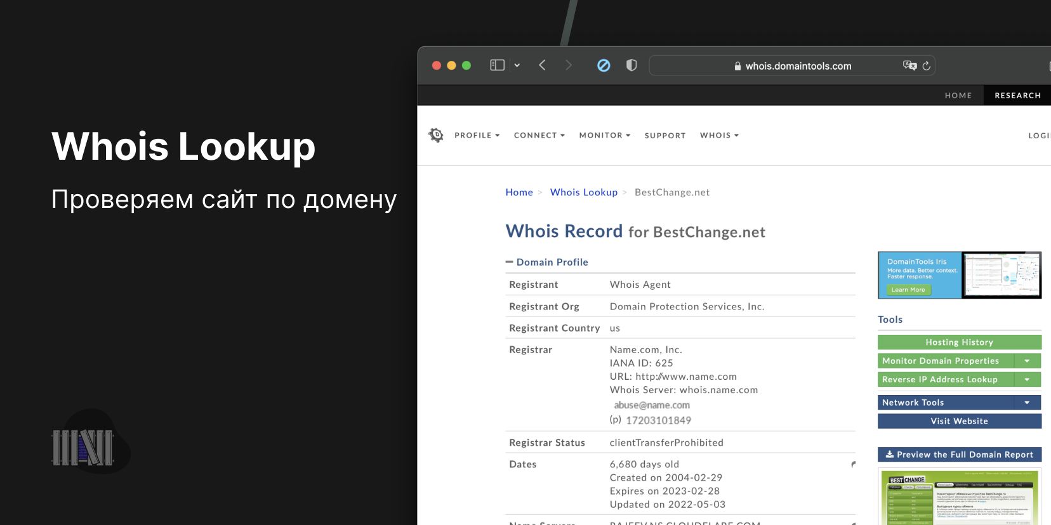
Task: Select the 6,680 days old text
Action: pos(645,464)
